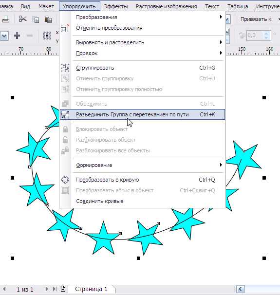Click the plus Add preset icon
The width and height of the screenshot is (280, 295).
coord(17,36)
